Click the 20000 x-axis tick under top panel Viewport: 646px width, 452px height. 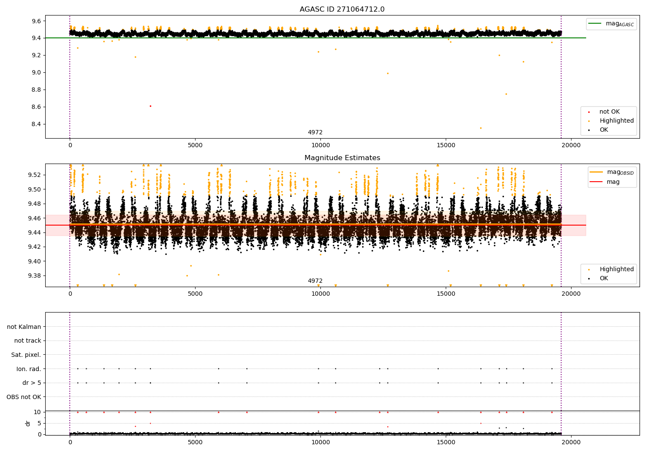click(x=571, y=146)
